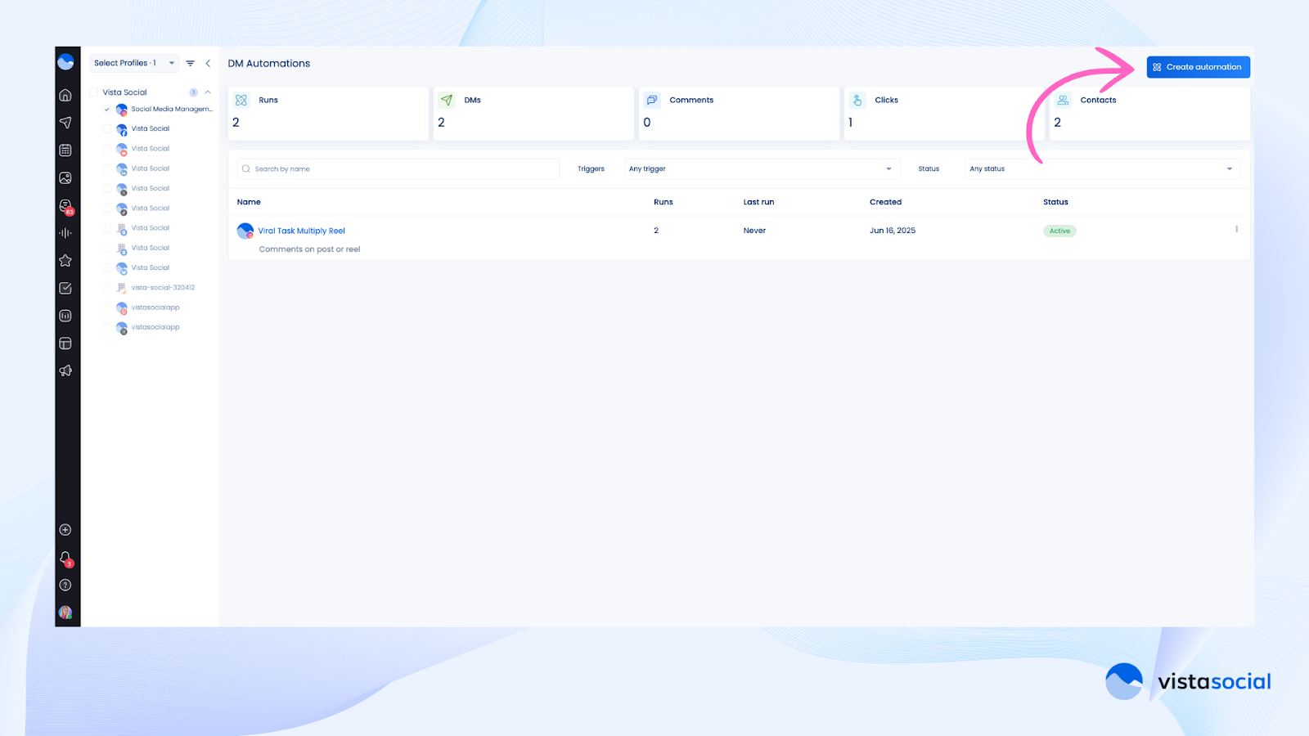This screenshot has width=1309, height=736.
Task: Toggle the Vista Social group checkbox
Action: pyautogui.click(x=94, y=92)
